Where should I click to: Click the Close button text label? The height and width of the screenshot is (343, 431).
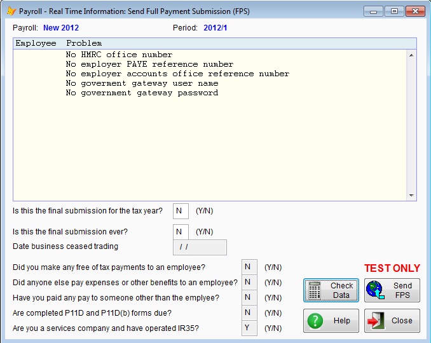402,321
